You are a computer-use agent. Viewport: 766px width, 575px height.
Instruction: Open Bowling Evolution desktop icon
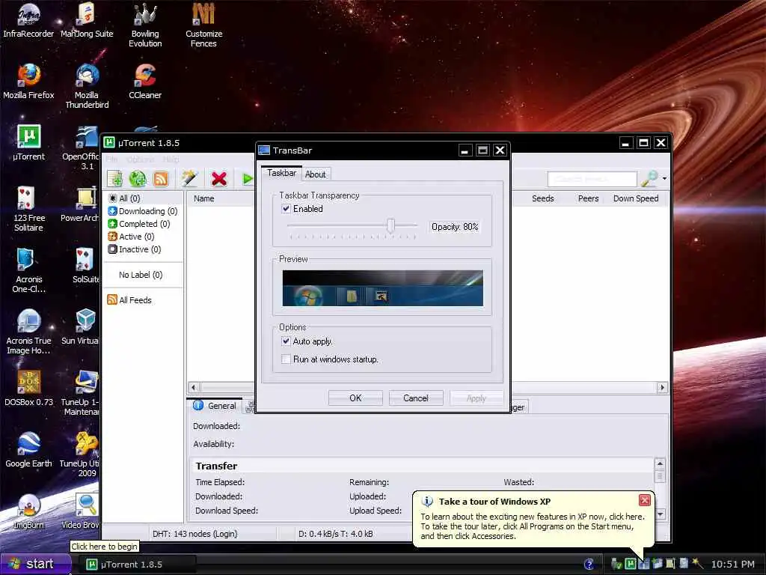tap(145, 25)
